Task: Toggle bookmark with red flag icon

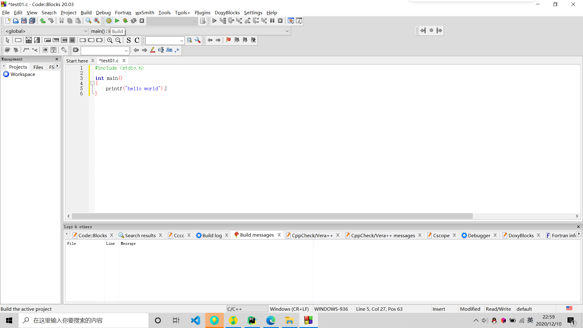Action: (x=228, y=40)
